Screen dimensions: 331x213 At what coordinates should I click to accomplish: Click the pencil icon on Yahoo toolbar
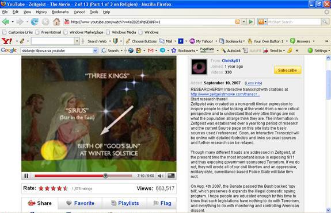coord(22,41)
